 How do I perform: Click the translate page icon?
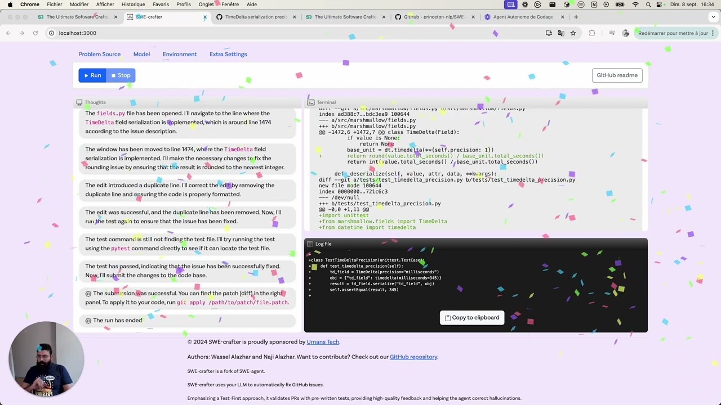coord(561,33)
